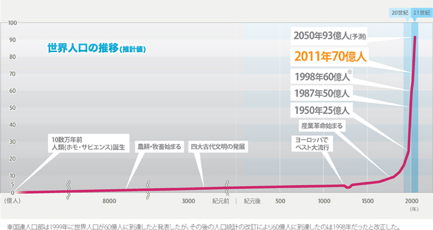Click the 100 value on the y-axis
This screenshot has height=230, width=433.
point(12,23)
